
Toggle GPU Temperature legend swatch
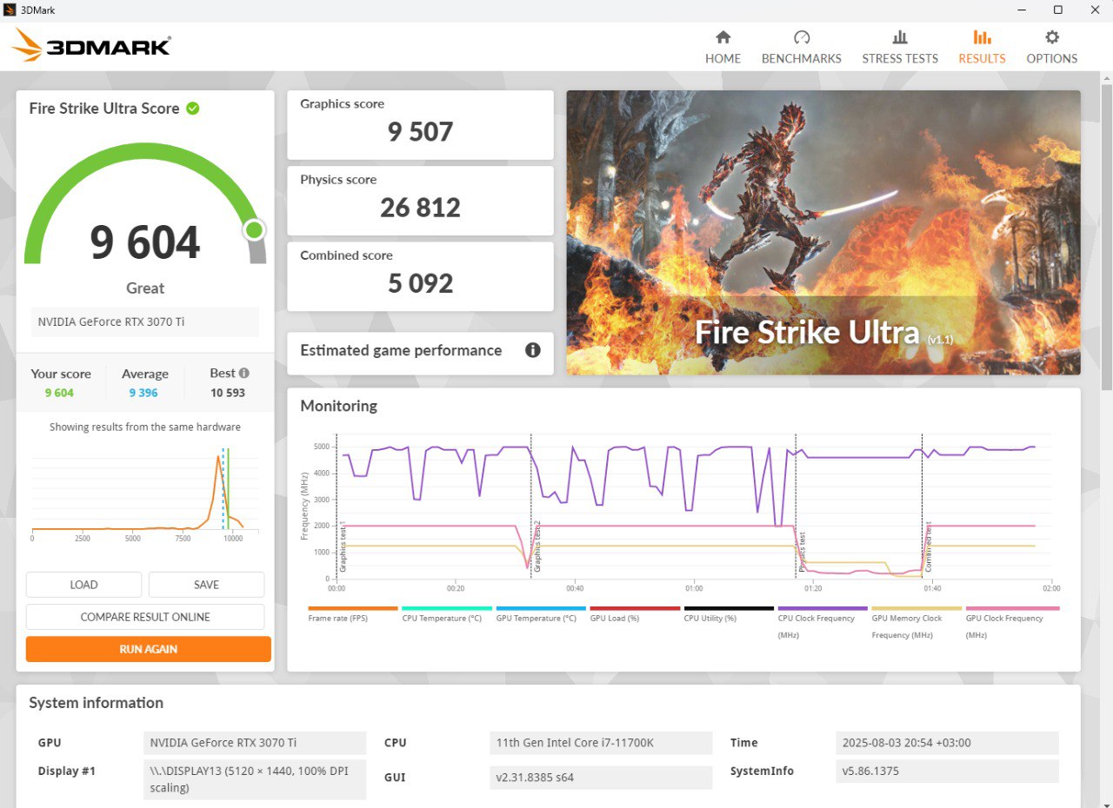pyautogui.click(x=541, y=608)
